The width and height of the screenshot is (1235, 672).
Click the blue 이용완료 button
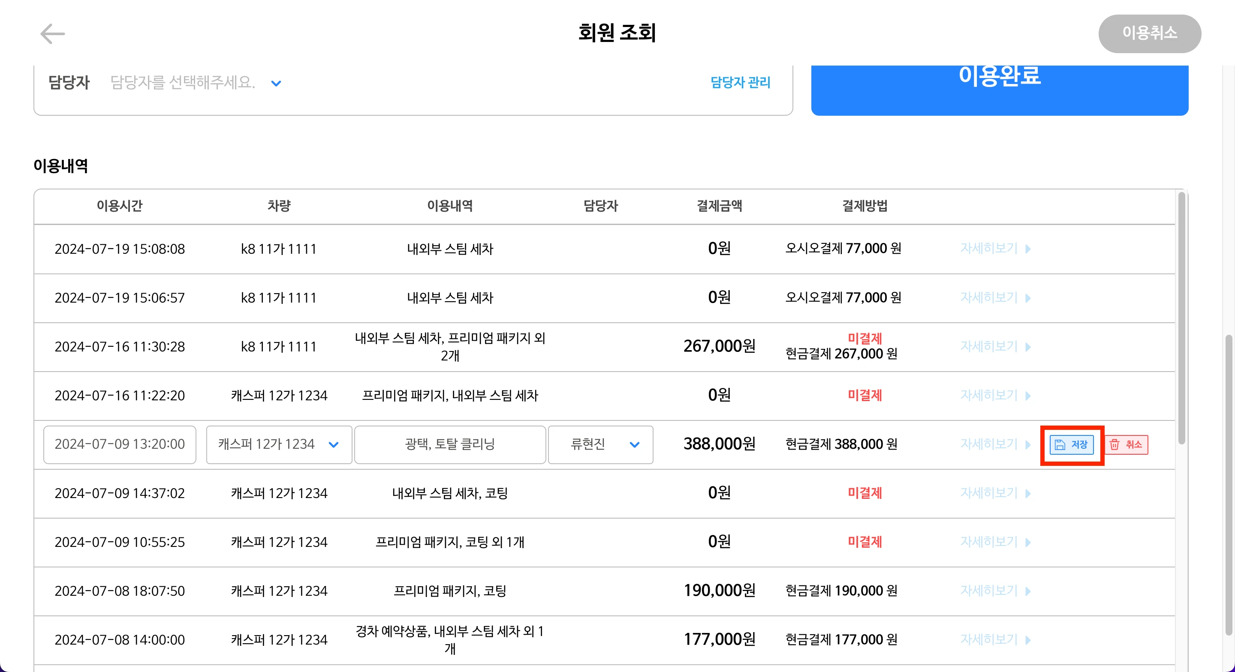[999, 90]
